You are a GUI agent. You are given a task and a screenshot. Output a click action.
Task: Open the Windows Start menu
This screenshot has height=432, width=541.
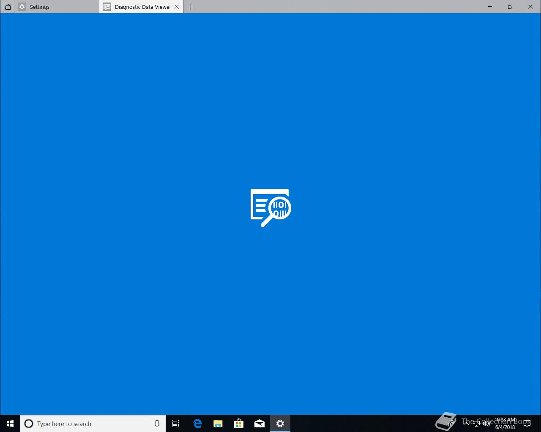(10, 424)
